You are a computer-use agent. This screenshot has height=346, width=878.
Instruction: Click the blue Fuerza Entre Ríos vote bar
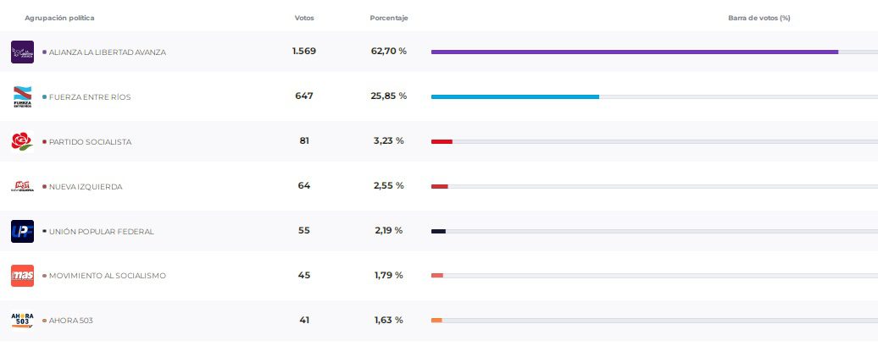[x=514, y=96]
